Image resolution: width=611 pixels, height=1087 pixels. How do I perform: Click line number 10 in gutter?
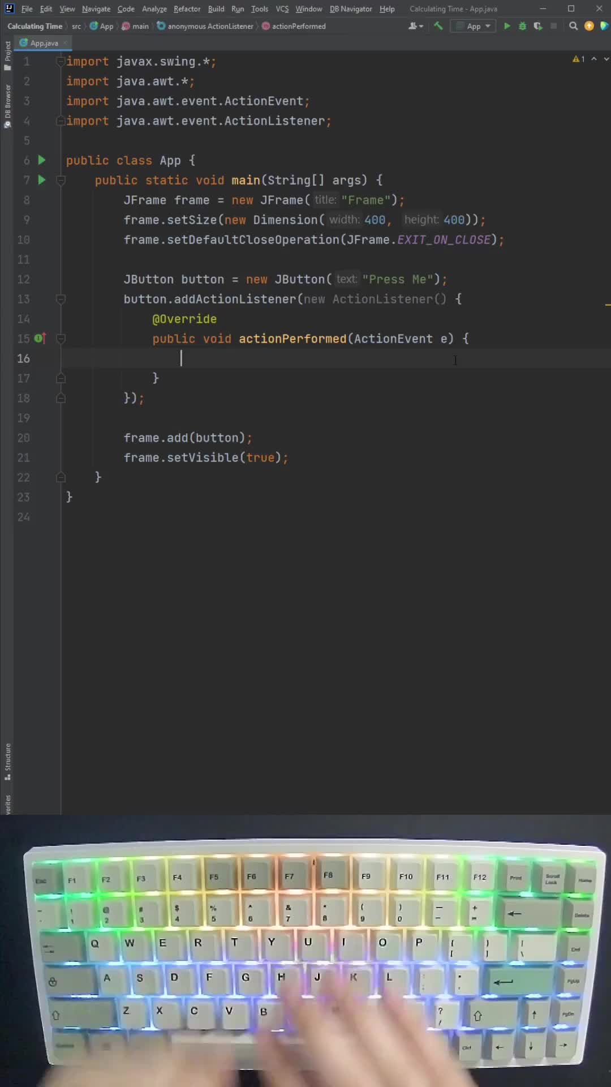click(x=23, y=239)
